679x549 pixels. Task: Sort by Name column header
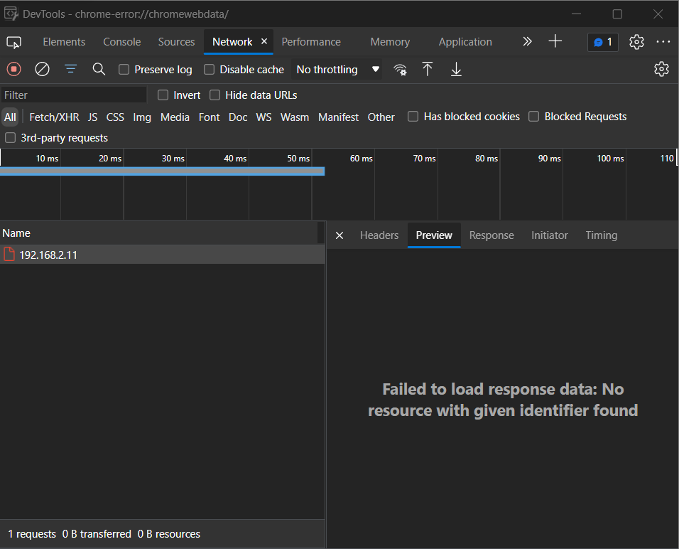pyautogui.click(x=158, y=233)
